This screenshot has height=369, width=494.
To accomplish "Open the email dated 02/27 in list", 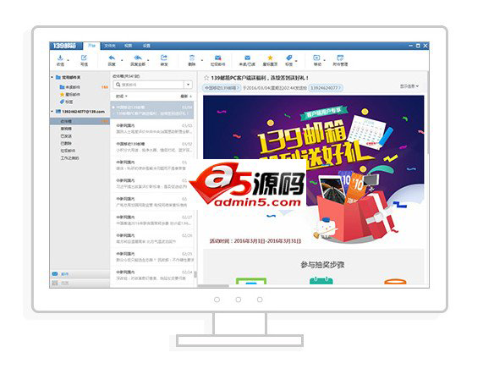I will point(152,220).
